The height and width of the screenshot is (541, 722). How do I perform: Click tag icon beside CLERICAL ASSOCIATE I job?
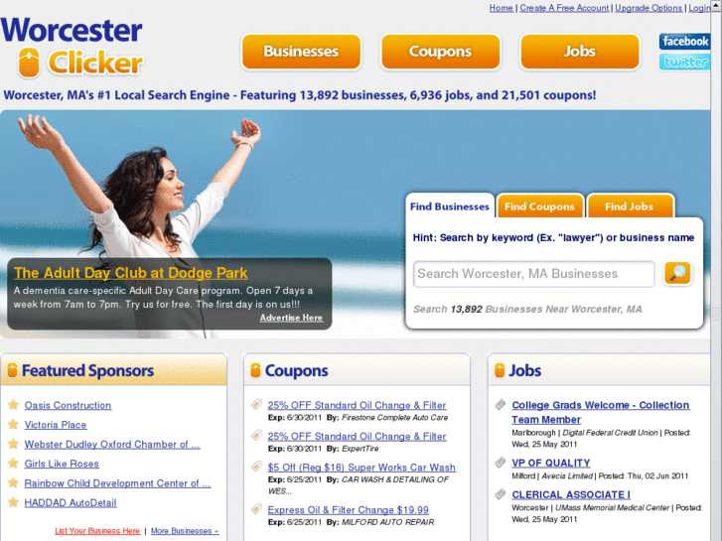[501, 494]
